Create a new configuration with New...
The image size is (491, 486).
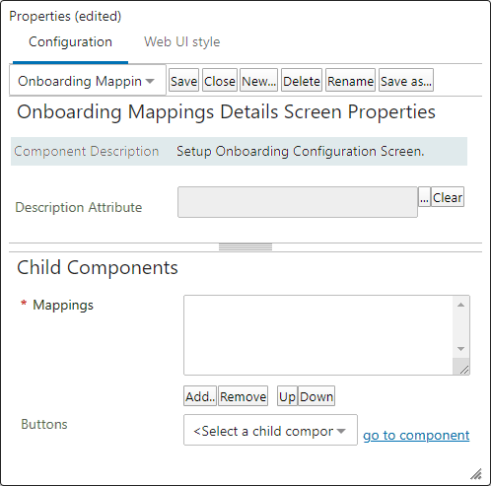pos(258,80)
